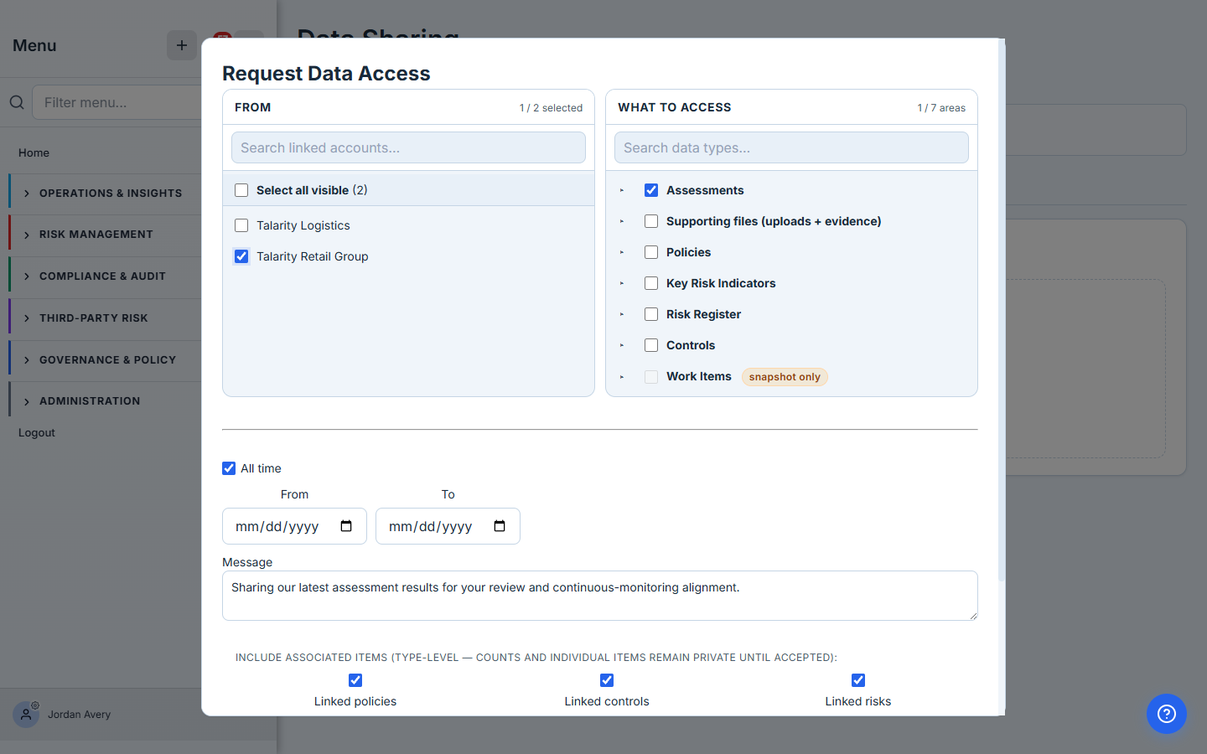Enable Key Risk Indicators checkbox
Viewport: 1207px width, 754px height.
pos(651,283)
